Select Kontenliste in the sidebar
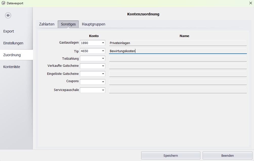This screenshot has height=161, width=254. pos(12,67)
